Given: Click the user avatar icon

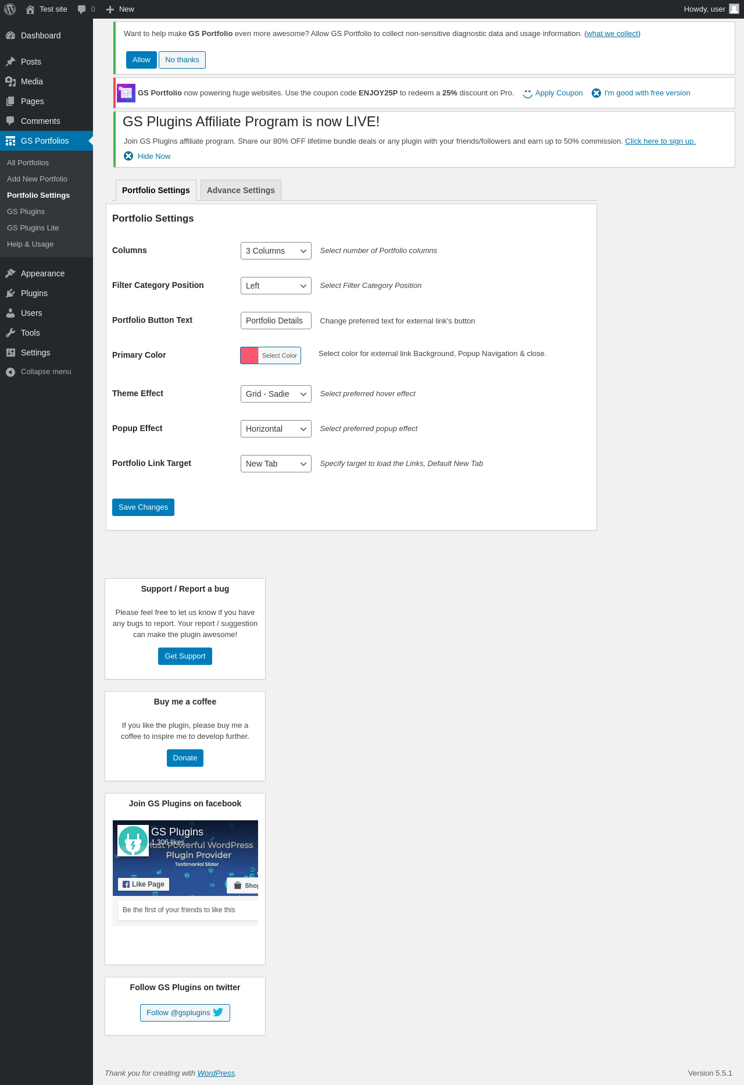Looking at the screenshot, I should (x=734, y=9).
